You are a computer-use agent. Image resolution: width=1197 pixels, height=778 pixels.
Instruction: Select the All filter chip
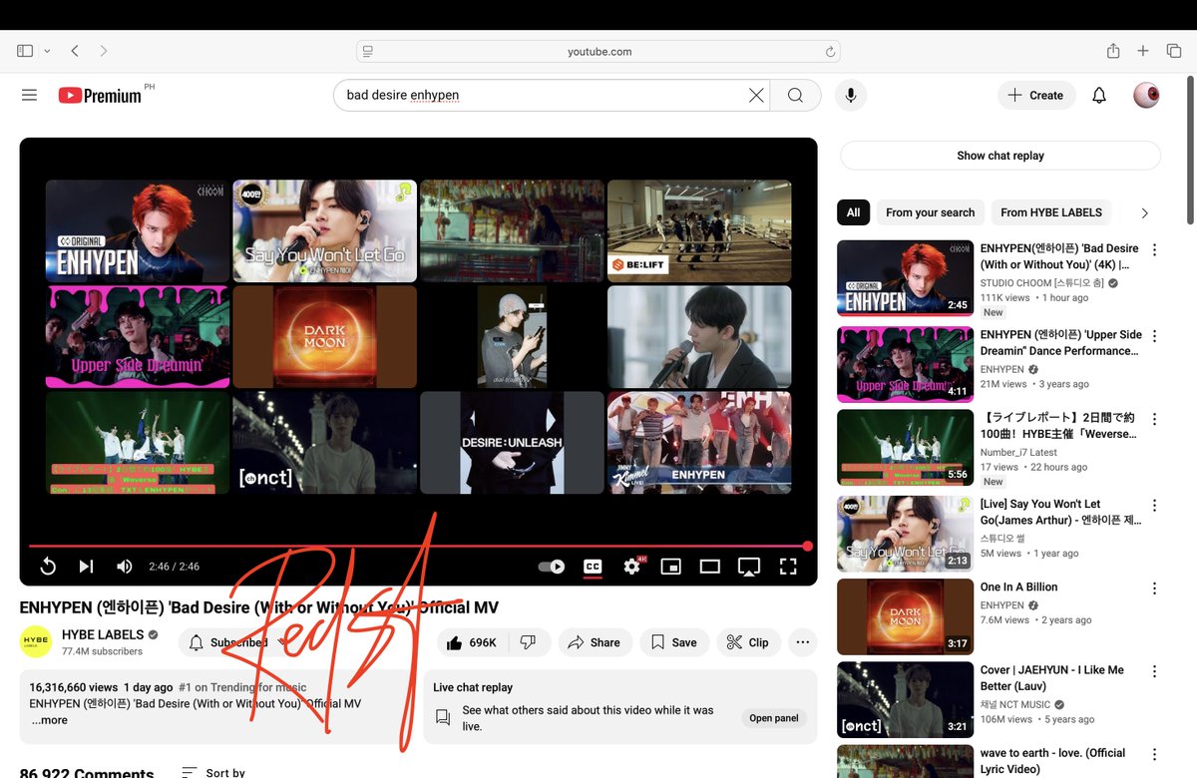853,212
